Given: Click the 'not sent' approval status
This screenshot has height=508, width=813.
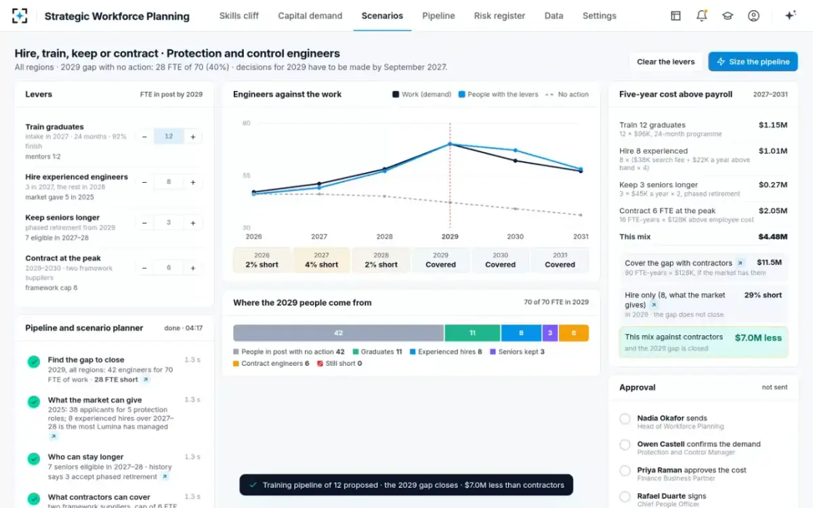Looking at the screenshot, I should pyautogui.click(x=775, y=387).
